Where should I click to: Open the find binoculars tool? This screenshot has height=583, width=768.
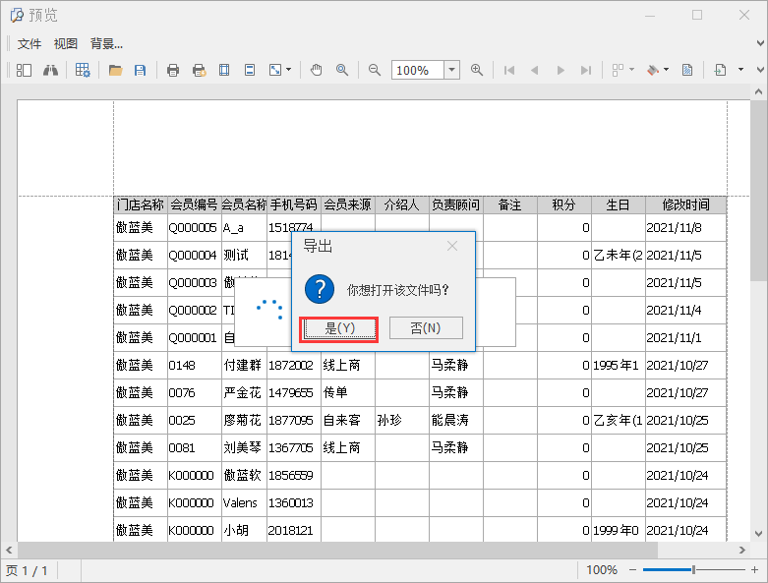coord(50,70)
